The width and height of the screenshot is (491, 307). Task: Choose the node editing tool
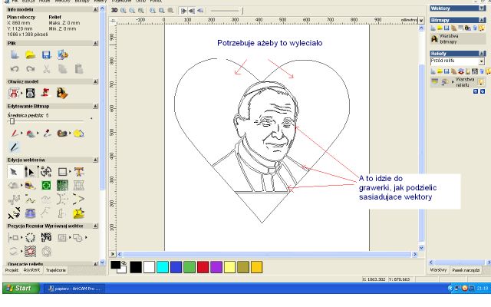30,172
